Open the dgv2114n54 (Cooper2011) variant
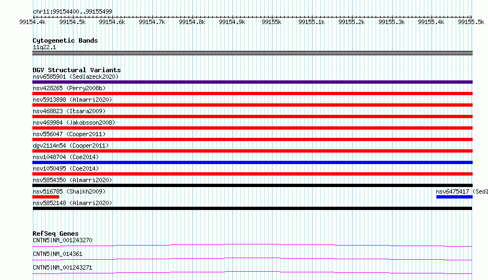The image size is (488, 280). click(x=71, y=145)
